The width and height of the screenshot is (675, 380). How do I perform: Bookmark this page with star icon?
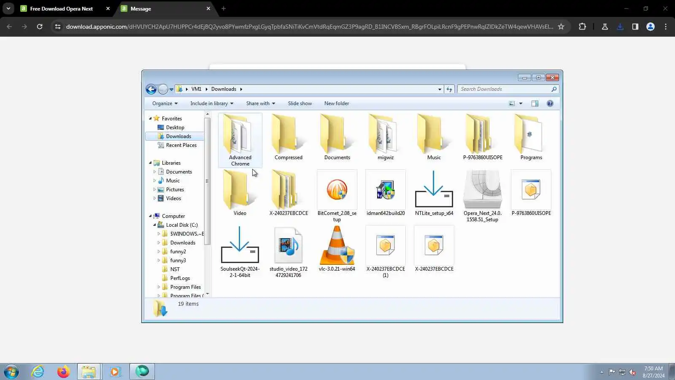tap(561, 27)
